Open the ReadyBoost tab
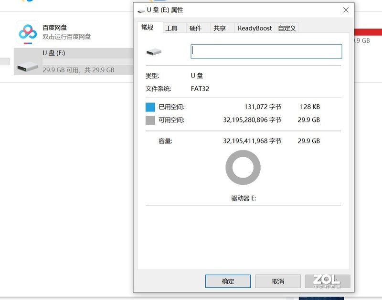 click(255, 28)
